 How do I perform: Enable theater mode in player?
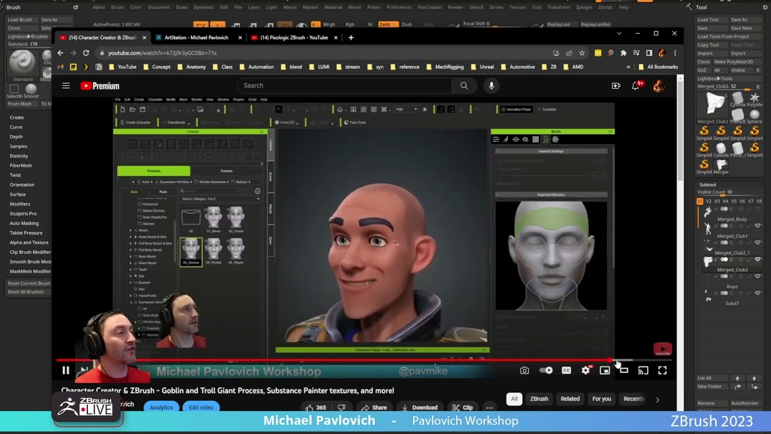(x=624, y=371)
